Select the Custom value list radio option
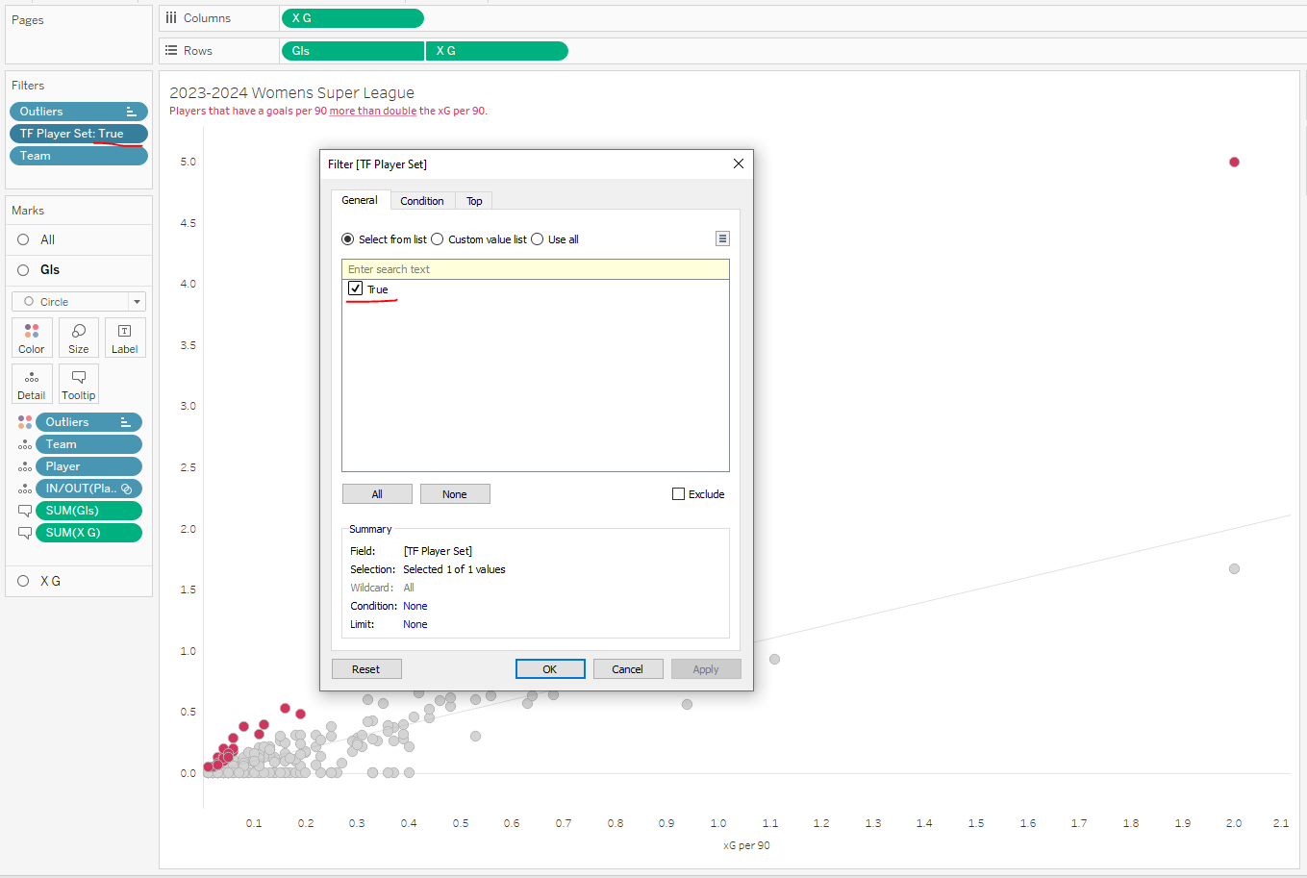The height and width of the screenshot is (878, 1307). point(438,239)
